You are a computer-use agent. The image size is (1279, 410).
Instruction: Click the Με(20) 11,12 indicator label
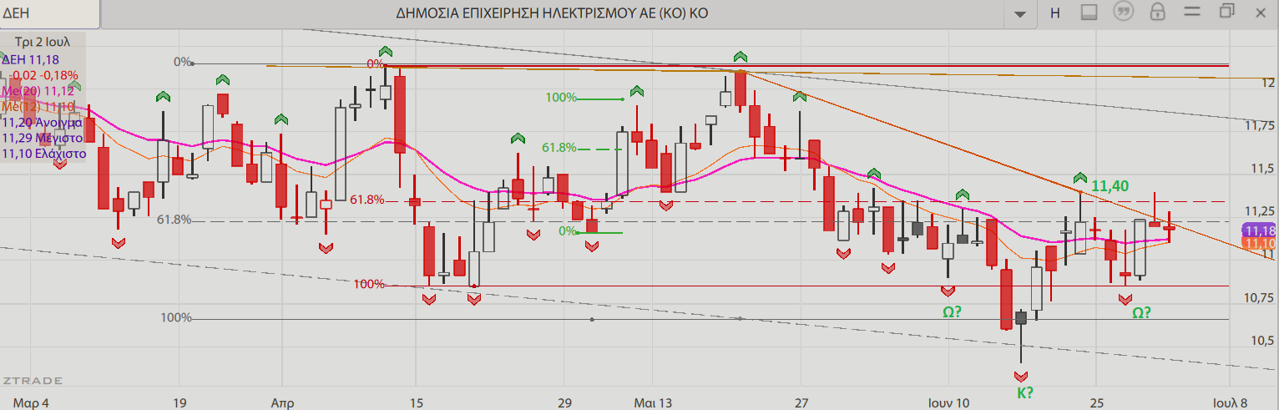click(38, 91)
